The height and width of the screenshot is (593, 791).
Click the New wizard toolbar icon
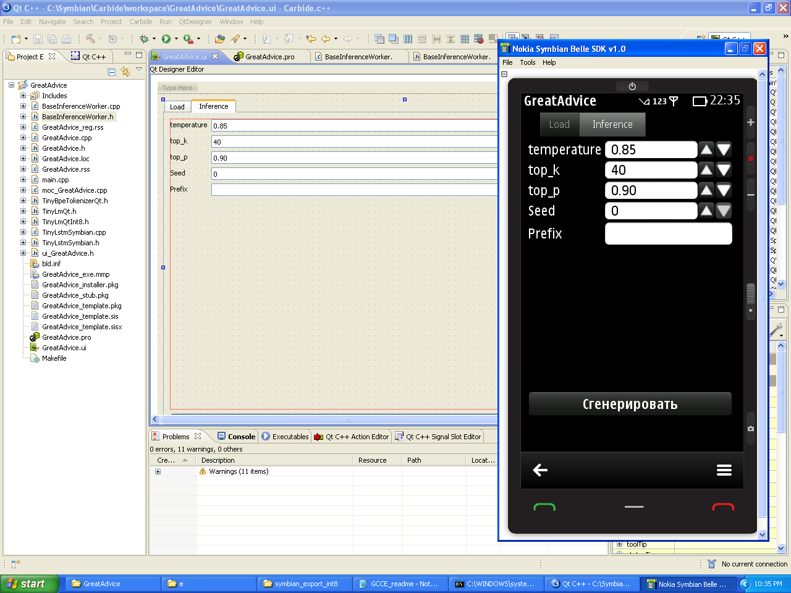[16, 39]
